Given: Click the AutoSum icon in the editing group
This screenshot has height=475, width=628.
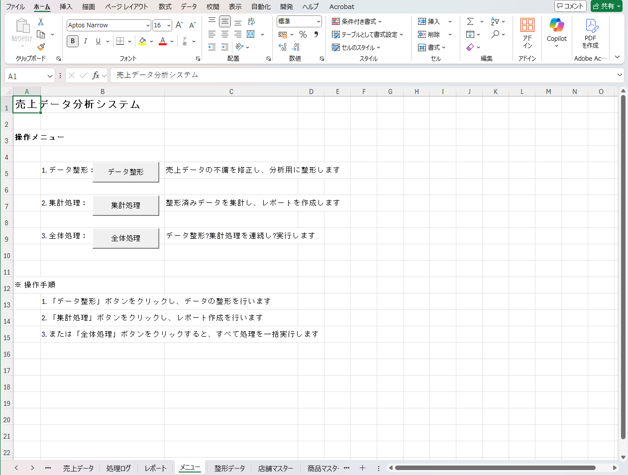Looking at the screenshot, I should point(470,21).
